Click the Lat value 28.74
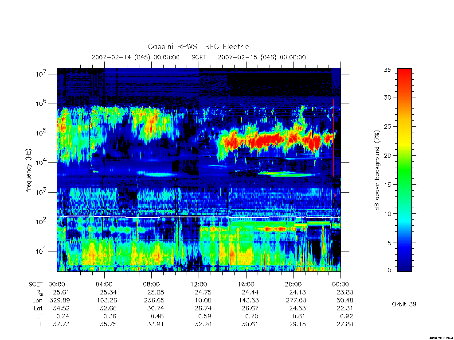The width and height of the screenshot is (454, 340). [x=203, y=308]
